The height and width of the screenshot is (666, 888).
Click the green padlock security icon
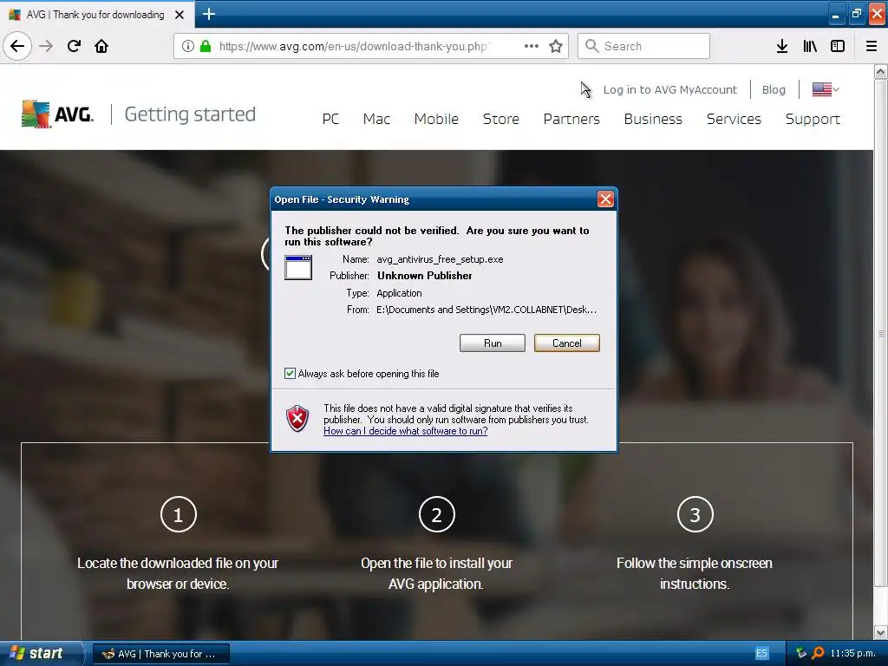coord(206,46)
